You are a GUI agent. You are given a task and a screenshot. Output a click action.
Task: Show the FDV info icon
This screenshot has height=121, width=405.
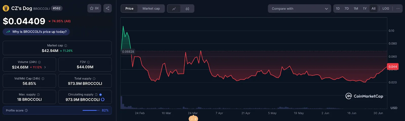(88, 62)
